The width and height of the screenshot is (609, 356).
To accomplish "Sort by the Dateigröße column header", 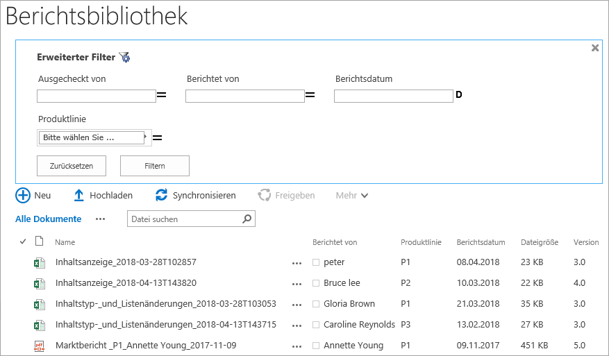I will [540, 242].
